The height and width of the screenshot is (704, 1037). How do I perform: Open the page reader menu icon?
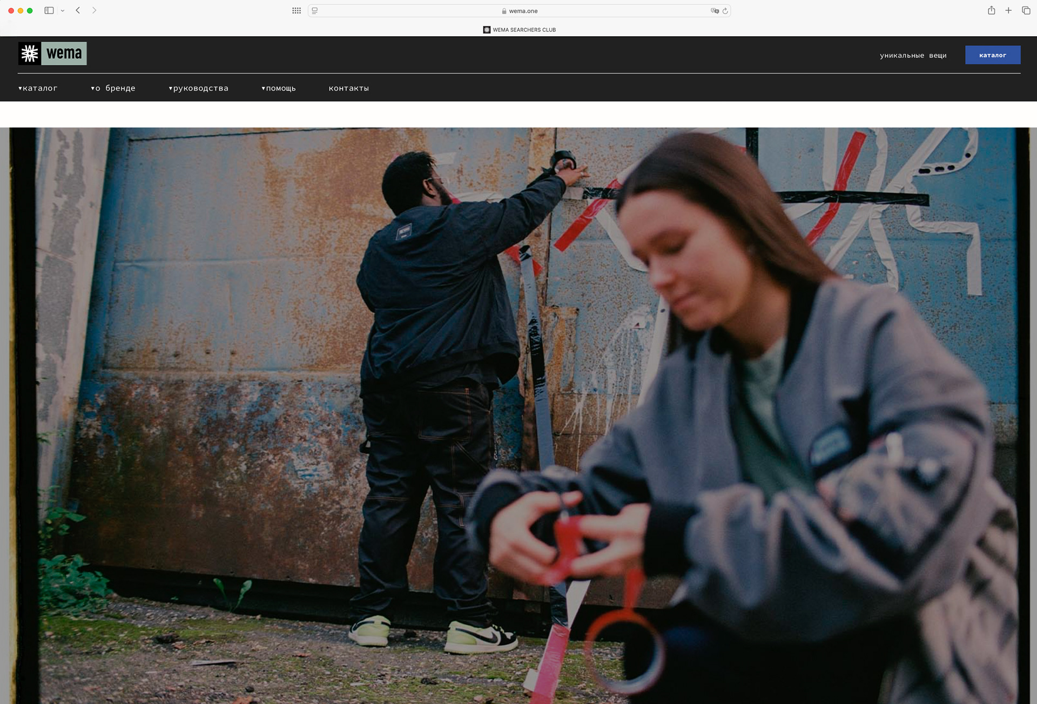click(315, 11)
